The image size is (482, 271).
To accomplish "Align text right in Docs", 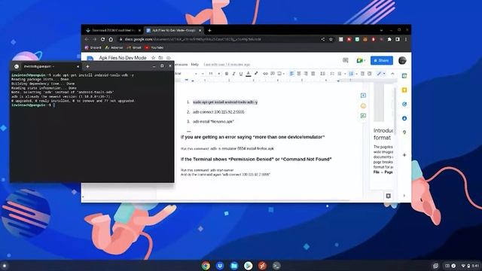I will [x=306, y=74].
